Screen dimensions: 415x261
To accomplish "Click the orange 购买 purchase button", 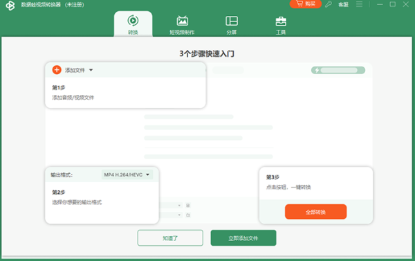I will click(306, 4).
